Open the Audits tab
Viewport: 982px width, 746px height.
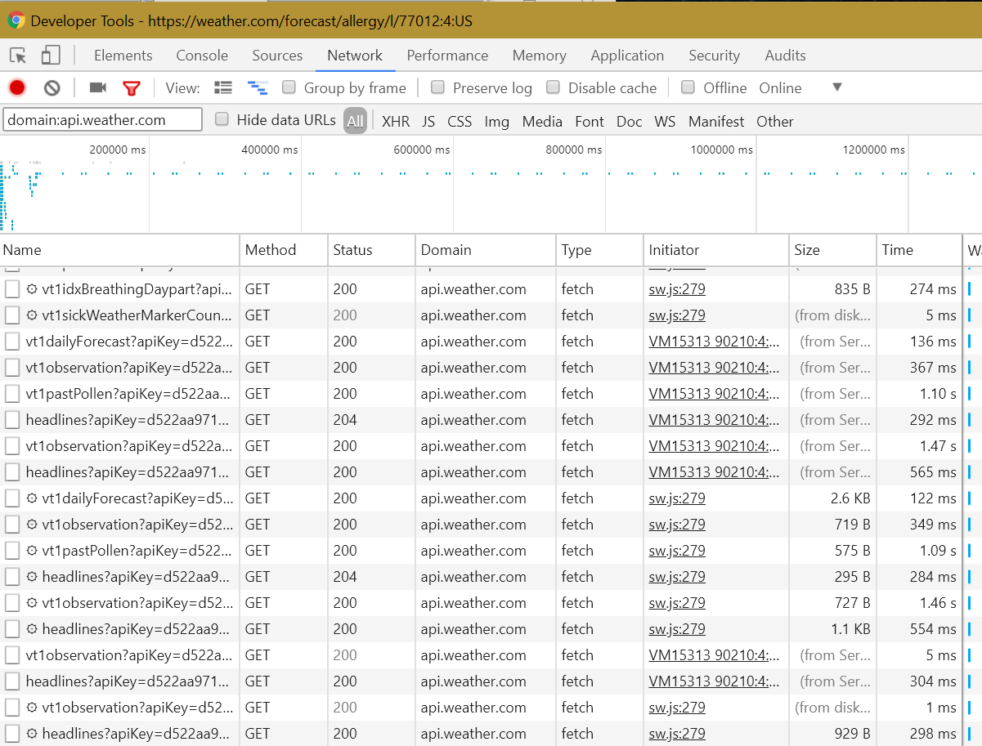click(786, 56)
